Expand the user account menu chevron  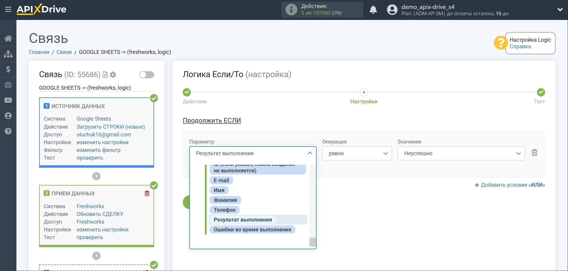click(560, 10)
